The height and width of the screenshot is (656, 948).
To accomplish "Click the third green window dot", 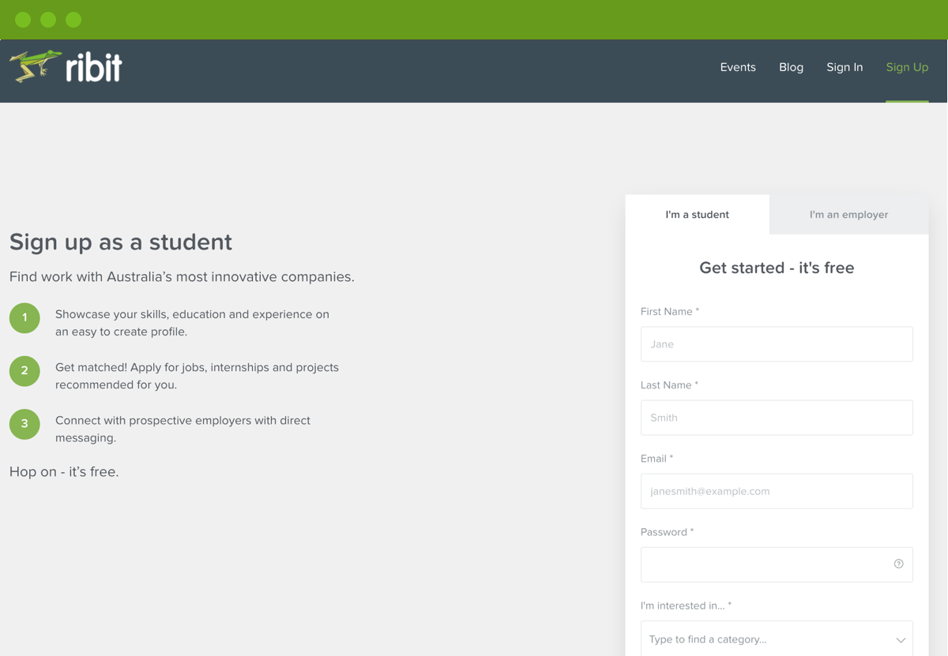I will click(x=73, y=20).
